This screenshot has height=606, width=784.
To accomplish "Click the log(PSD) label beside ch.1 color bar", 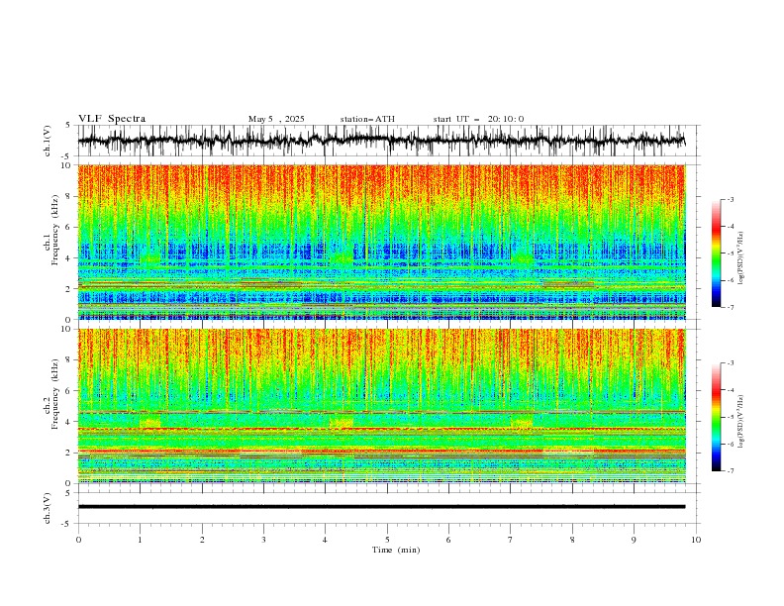I will click(740, 258).
